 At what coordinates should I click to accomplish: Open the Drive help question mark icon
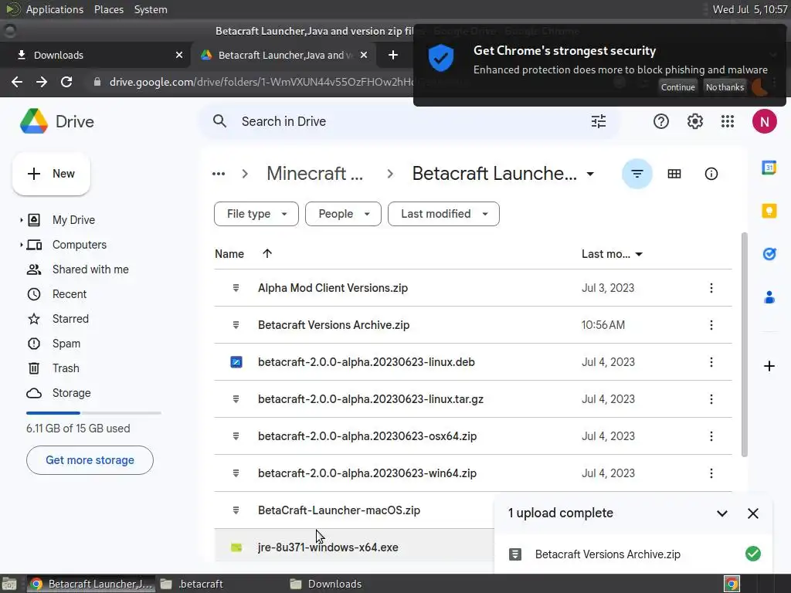661,121
